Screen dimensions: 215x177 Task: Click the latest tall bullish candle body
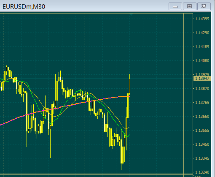click(129, 86)
